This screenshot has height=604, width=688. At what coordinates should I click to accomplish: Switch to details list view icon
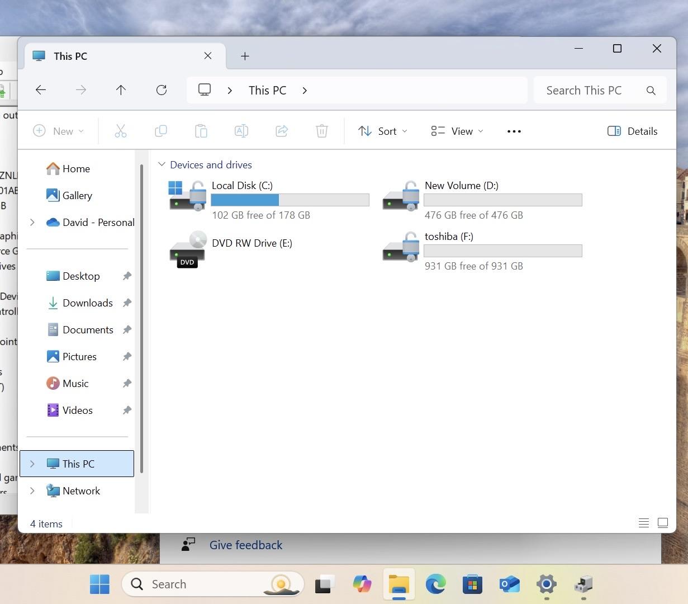(644, 523)
